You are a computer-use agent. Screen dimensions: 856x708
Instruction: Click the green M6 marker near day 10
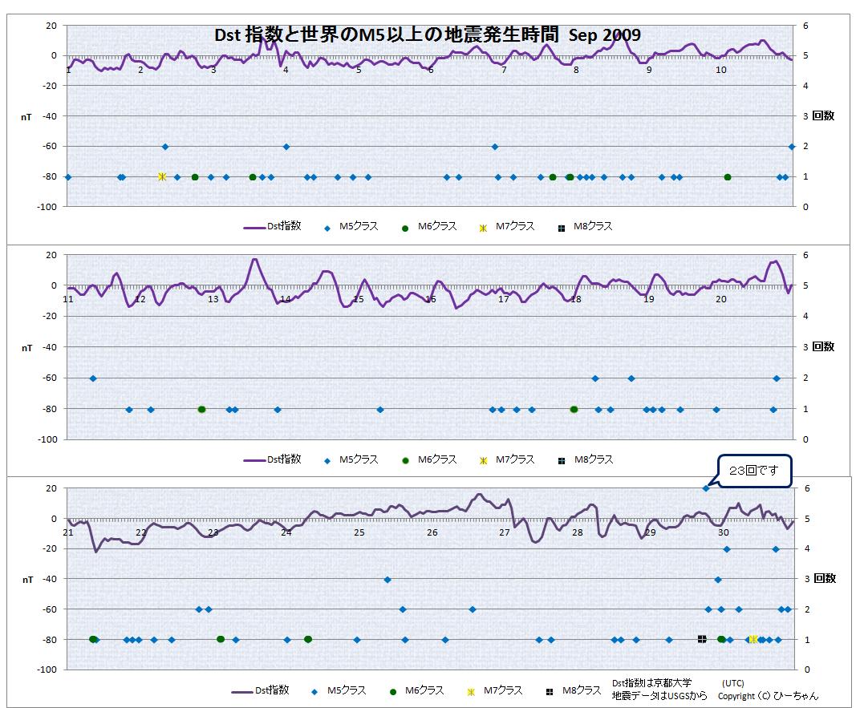tap(728, 177)
